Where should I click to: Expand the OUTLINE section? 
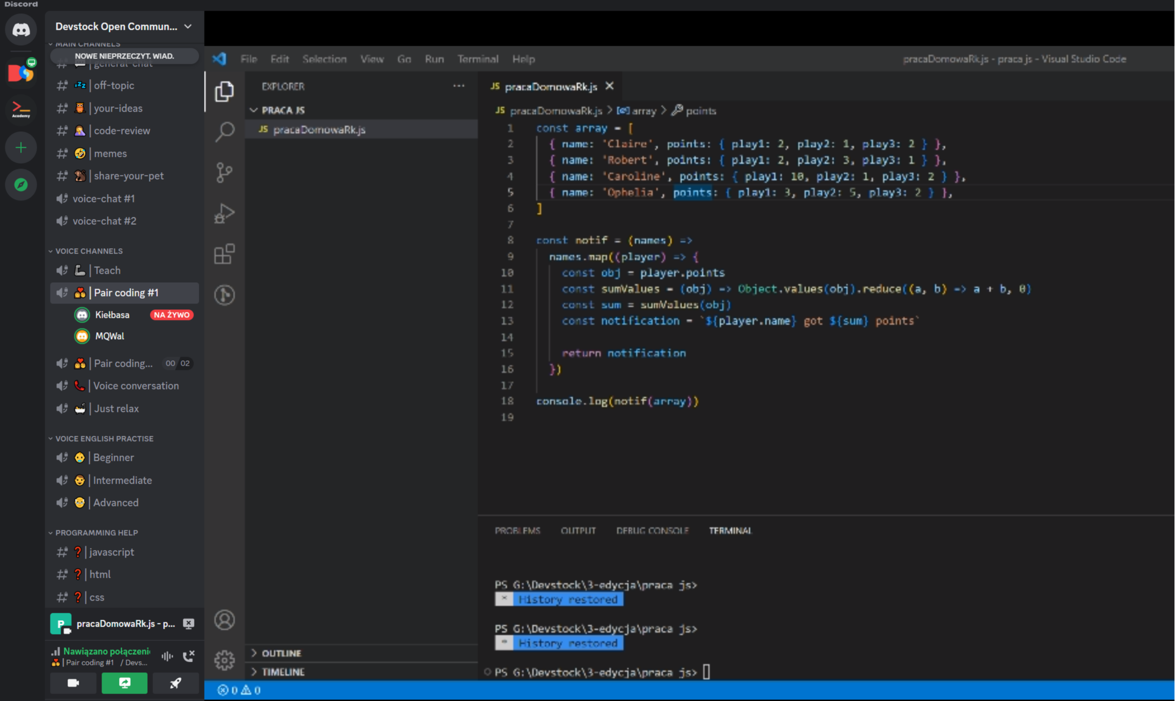281,653
